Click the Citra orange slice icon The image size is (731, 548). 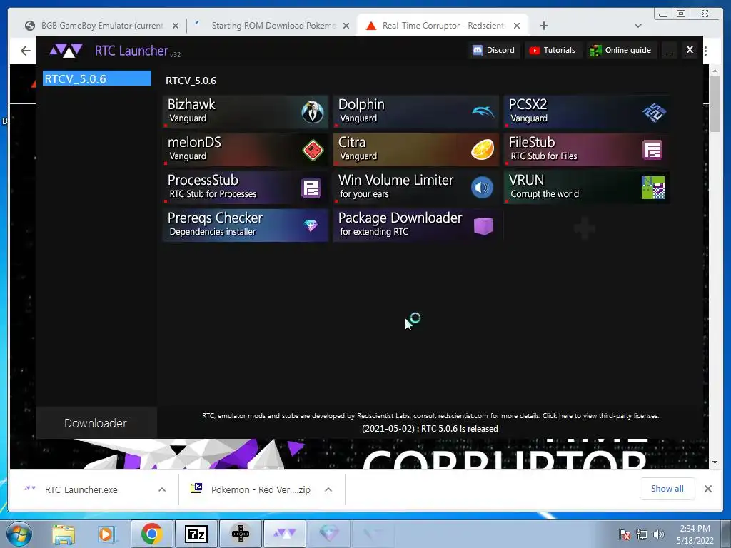point(483,150)
